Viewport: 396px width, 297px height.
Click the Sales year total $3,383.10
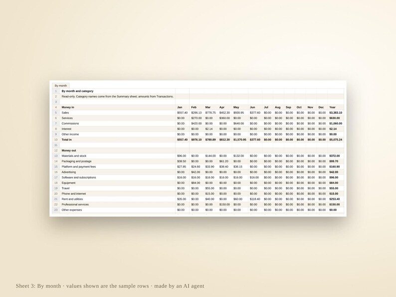coord(336,113)
